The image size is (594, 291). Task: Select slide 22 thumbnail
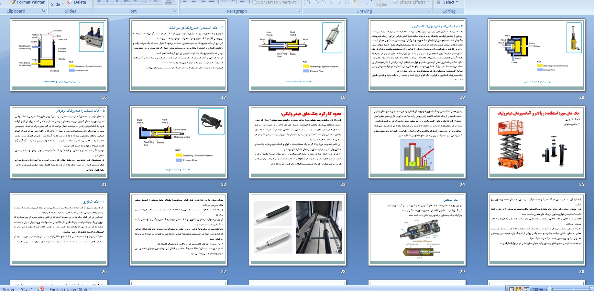tap(178, 142)
